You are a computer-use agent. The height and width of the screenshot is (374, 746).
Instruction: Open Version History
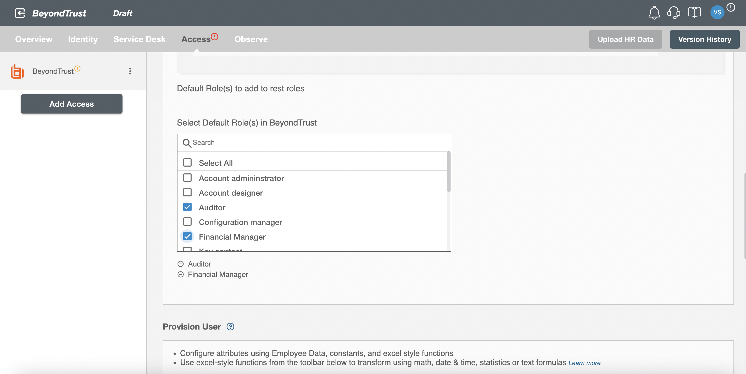point(704,39)
